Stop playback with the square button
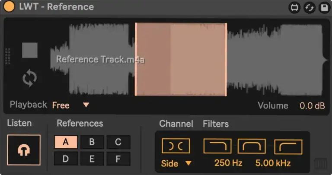 [x=30, y=50]
